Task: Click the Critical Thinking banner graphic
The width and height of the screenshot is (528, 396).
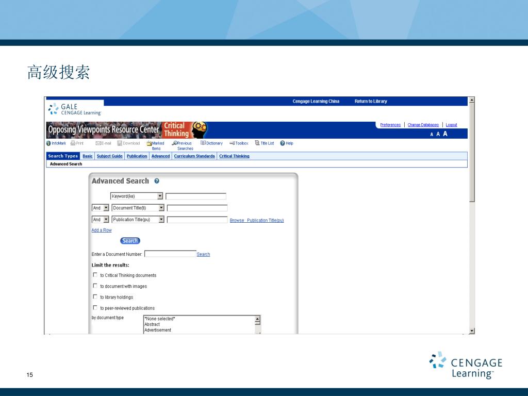Action: point(185,130)
